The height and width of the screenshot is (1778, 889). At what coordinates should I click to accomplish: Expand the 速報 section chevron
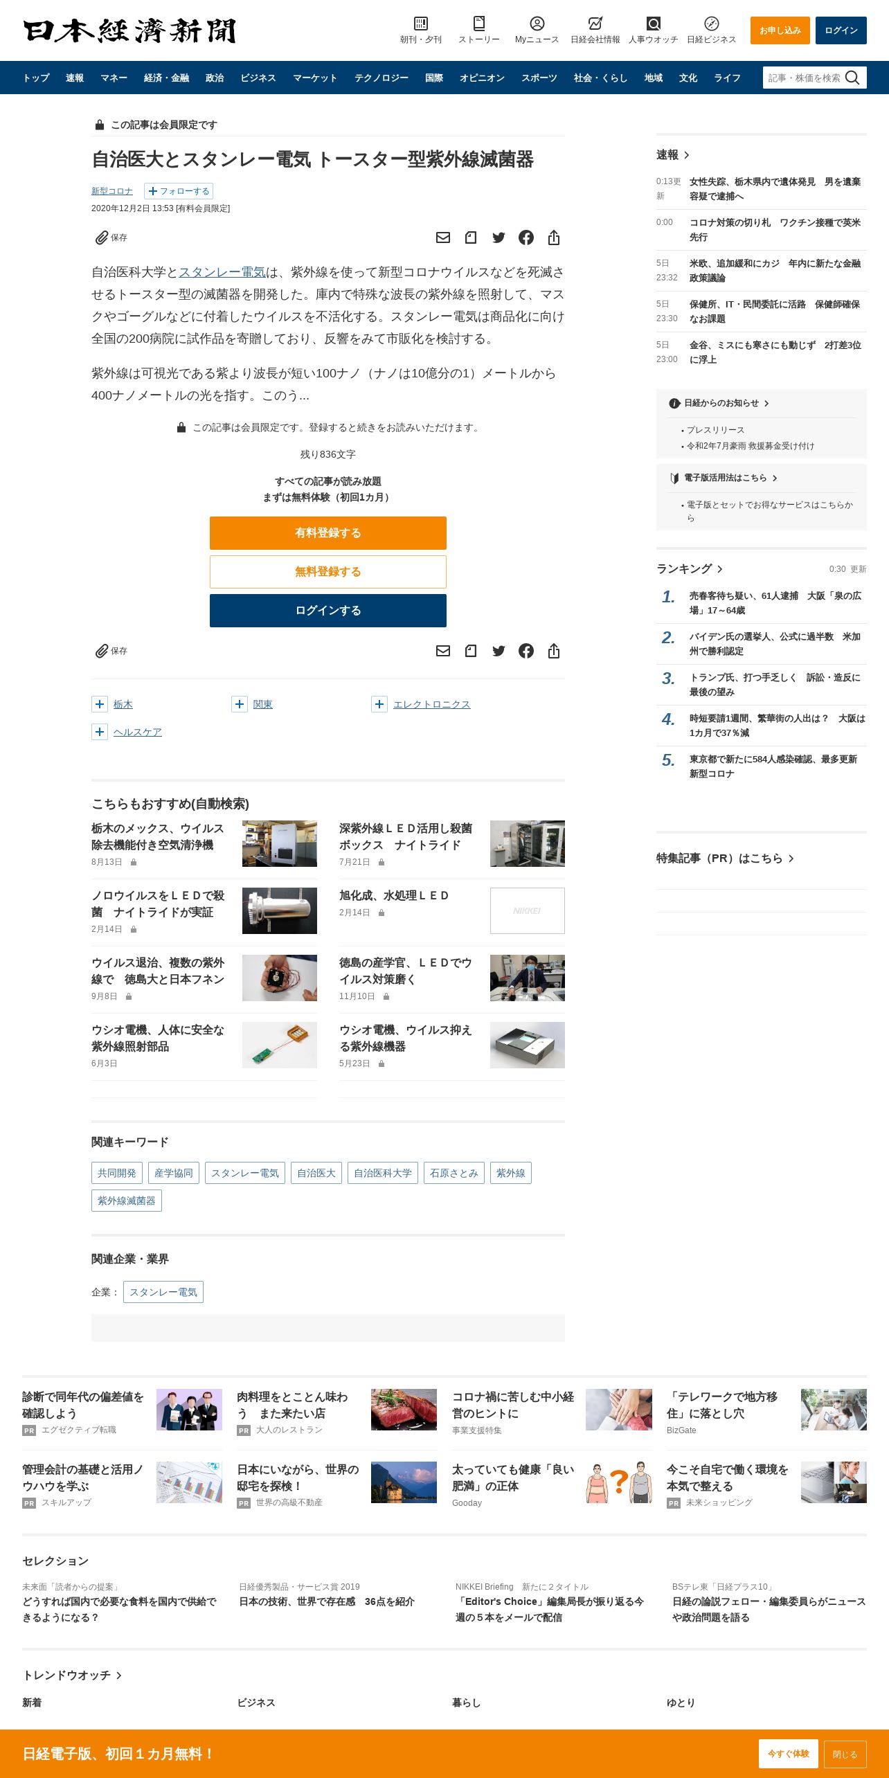pyautogui.click(x=686, y=155)
